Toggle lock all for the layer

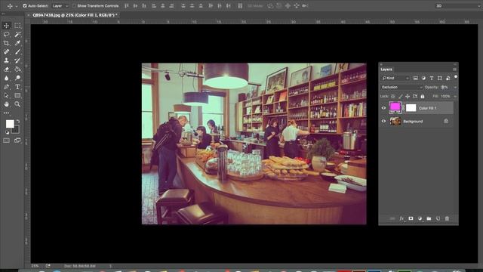(x=423, y=97)
